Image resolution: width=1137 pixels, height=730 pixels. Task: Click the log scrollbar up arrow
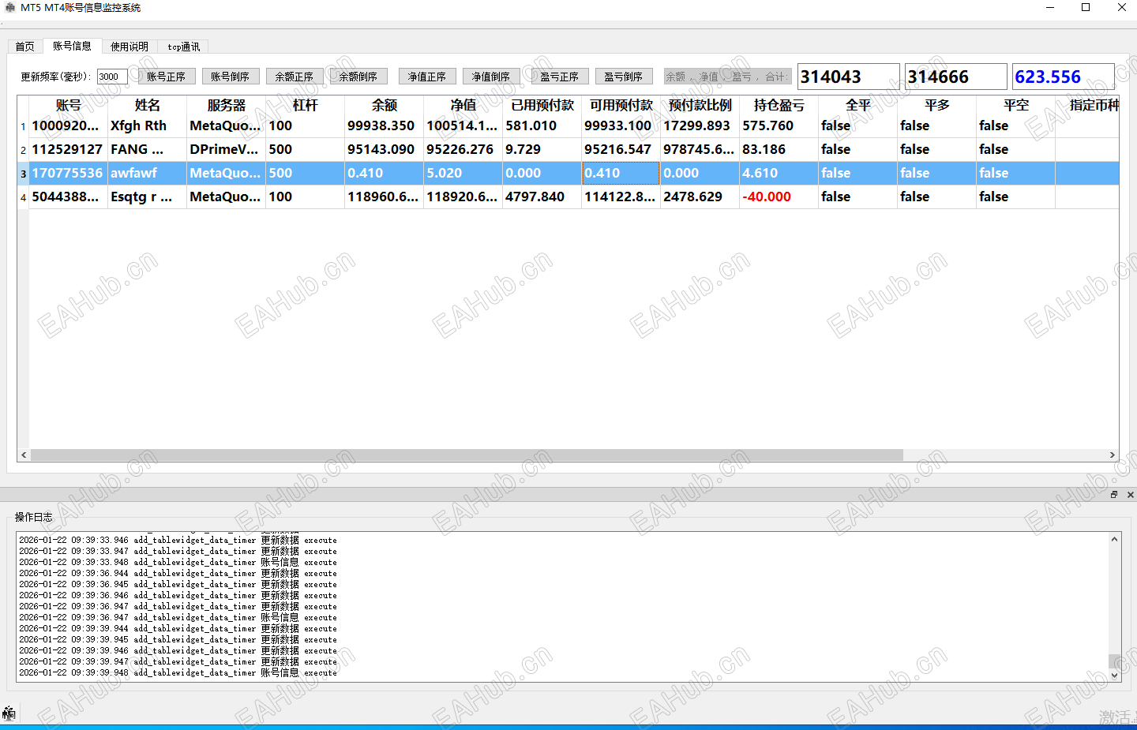coord(1114,539)
